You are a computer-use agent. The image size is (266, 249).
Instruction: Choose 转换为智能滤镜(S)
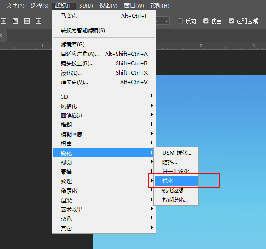[104, 30]
